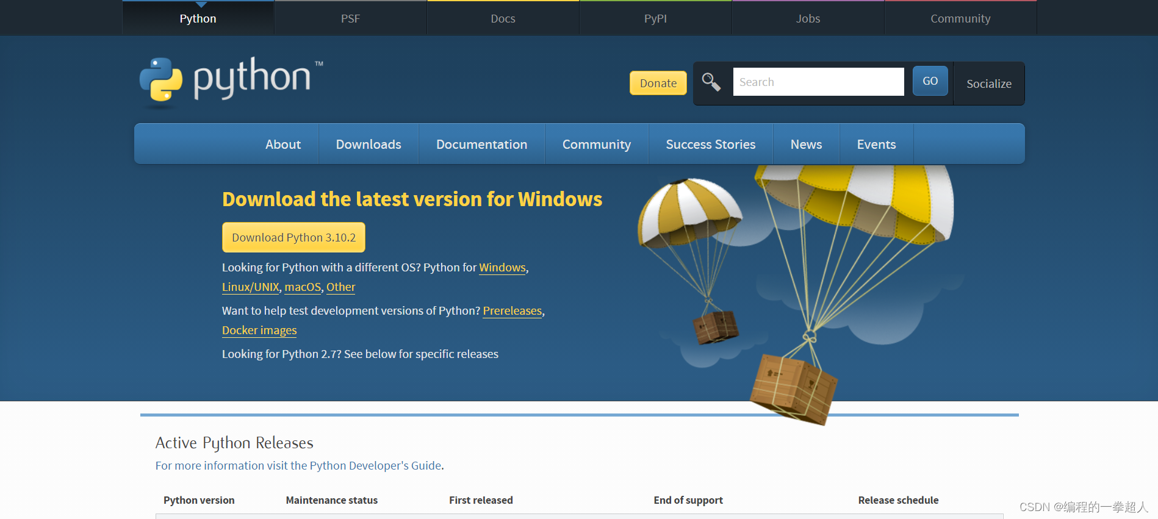Go to the PyPI top tab

tap(656, 18)
